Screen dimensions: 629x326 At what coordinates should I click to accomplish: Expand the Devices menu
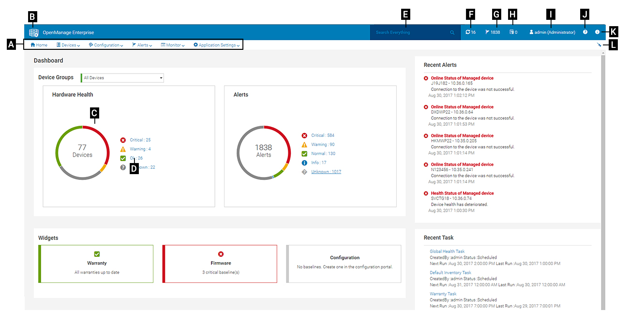click(x=68, y=44)
